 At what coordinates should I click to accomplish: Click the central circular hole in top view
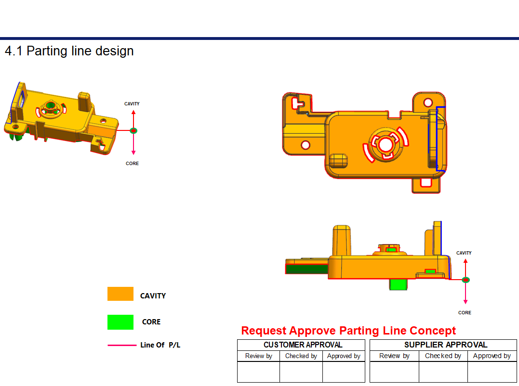(385, 144)
